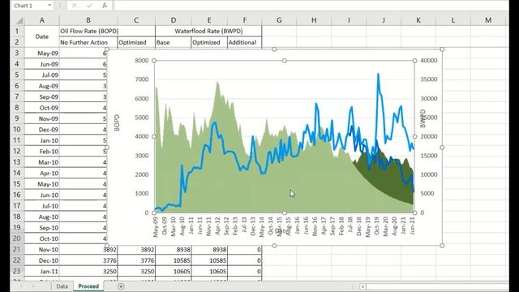
Task: Click cell with value 10585 in column E
Action: pos(209,260)
